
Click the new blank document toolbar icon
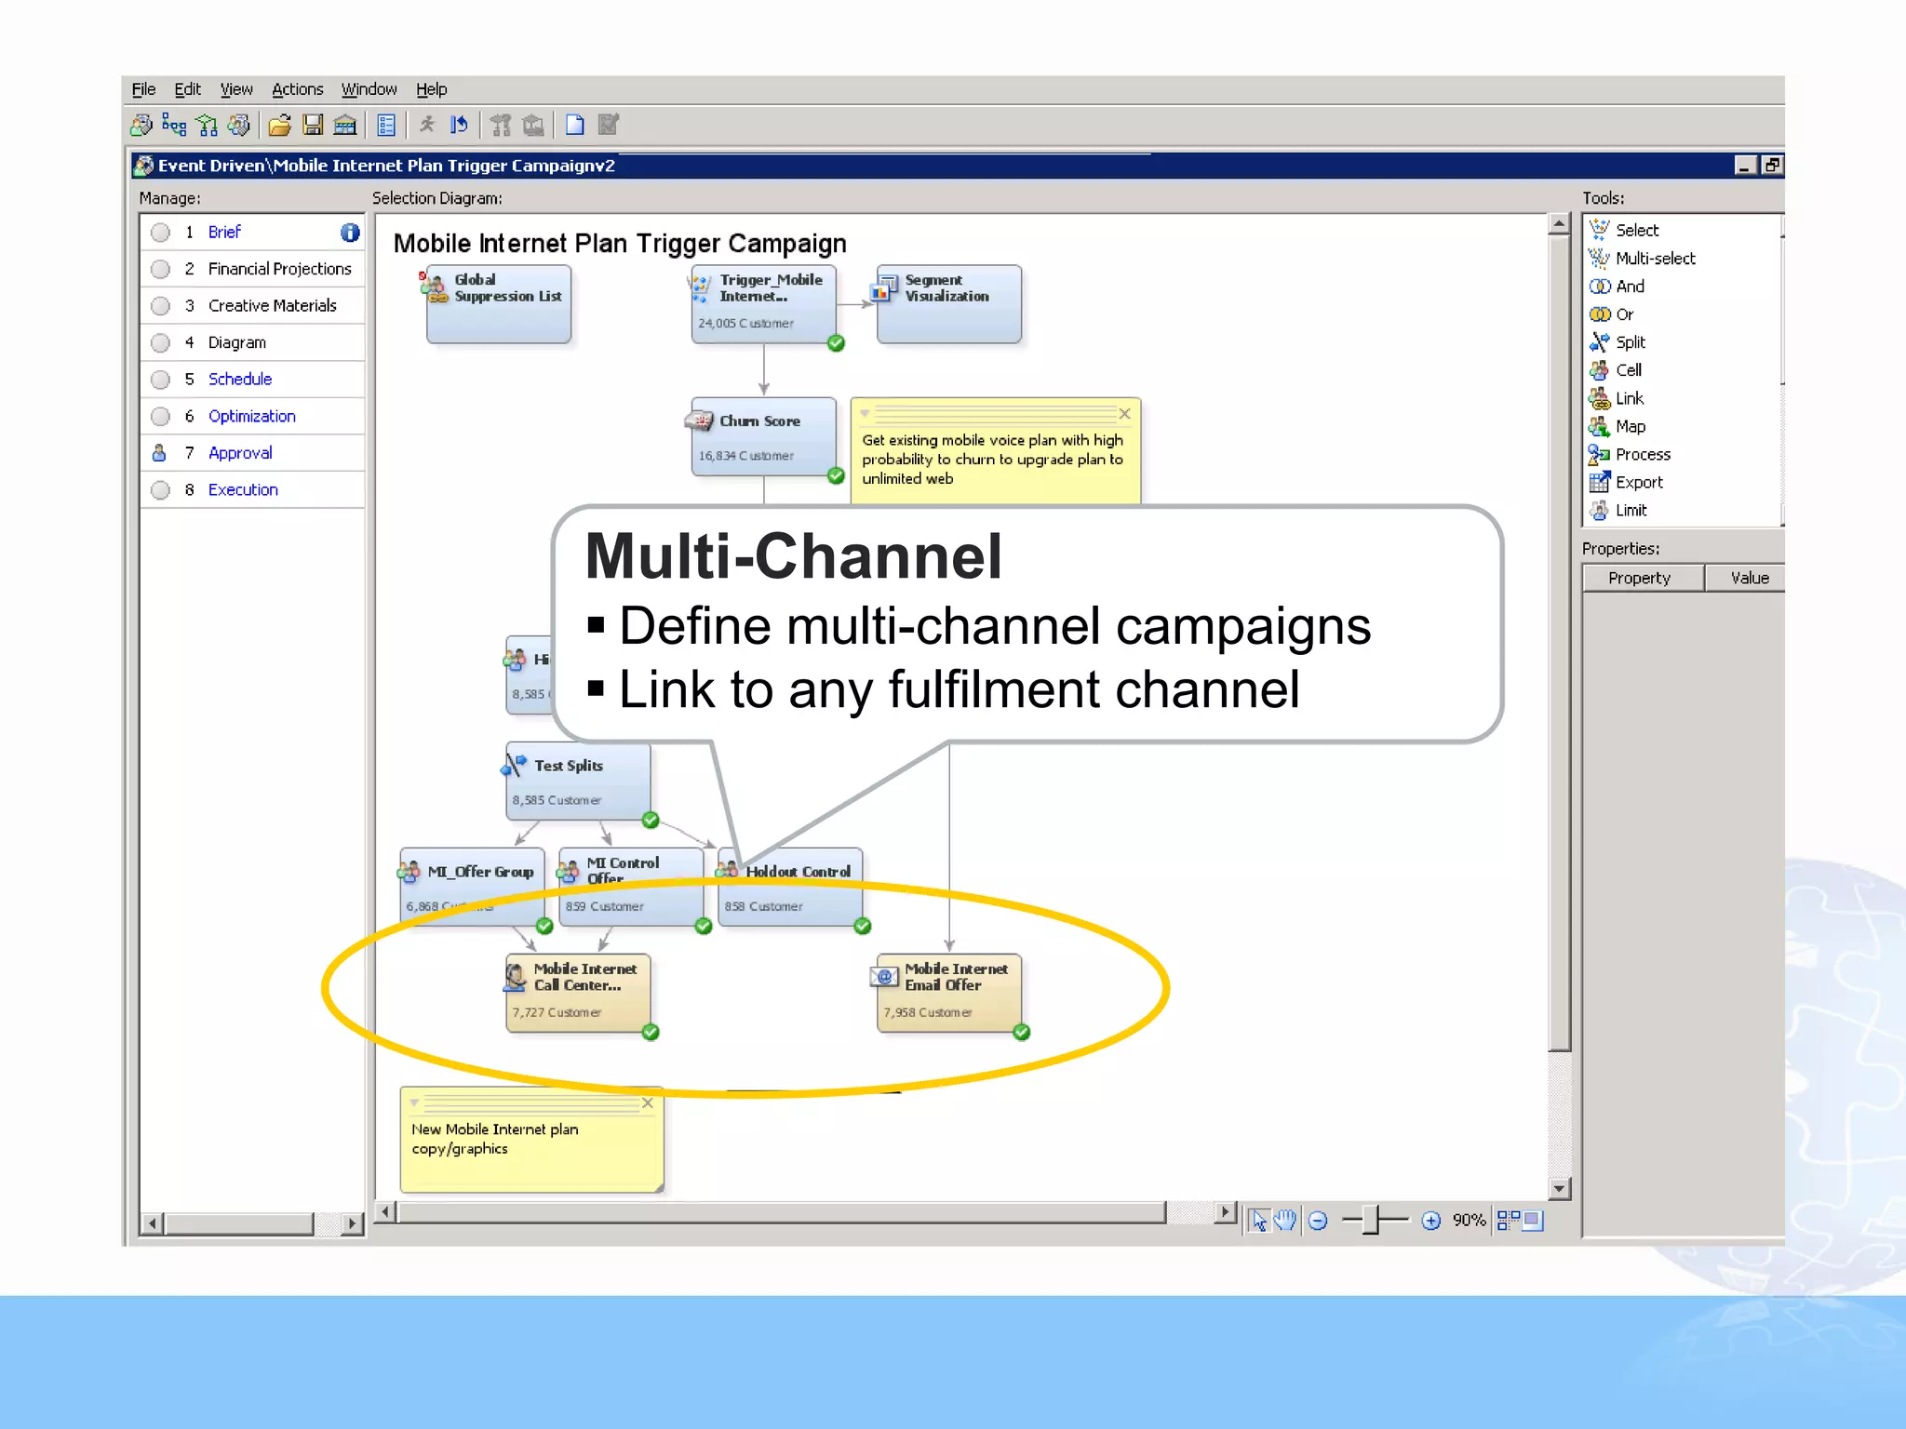click(x=575, y=125)
